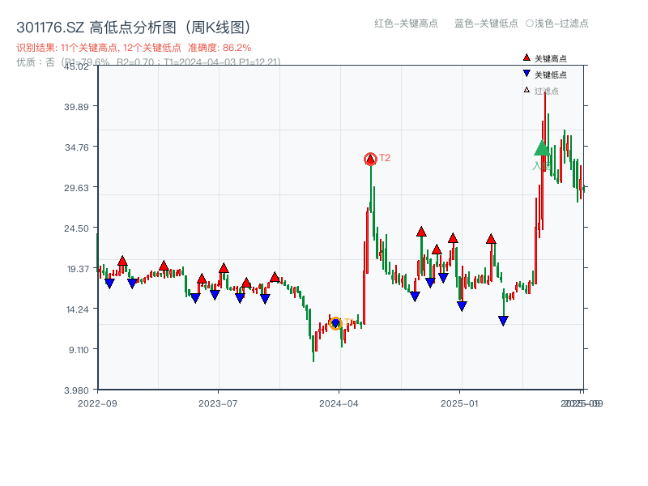Click the grey '优质：否' line
648x486 pixels.
[x=148, y=62]
